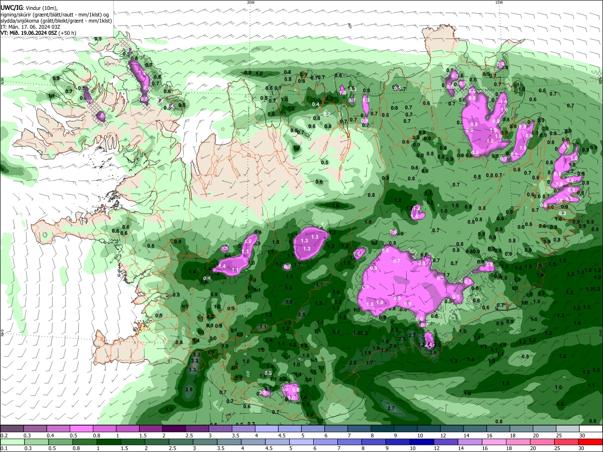Click the rain-scale legend label 7

click(x=340, y=449)
